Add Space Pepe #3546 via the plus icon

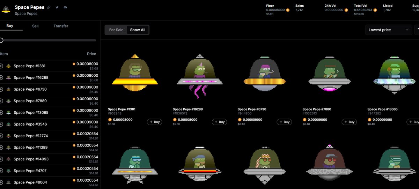pos(1,124)
